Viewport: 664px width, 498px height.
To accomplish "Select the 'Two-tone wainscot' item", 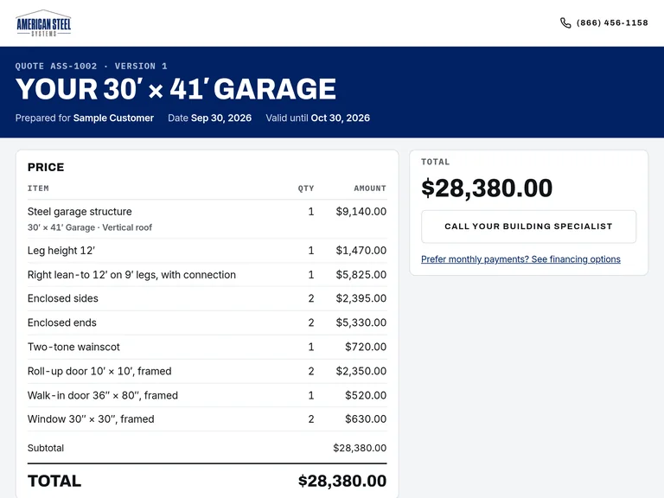I will (x=73, y=347).
